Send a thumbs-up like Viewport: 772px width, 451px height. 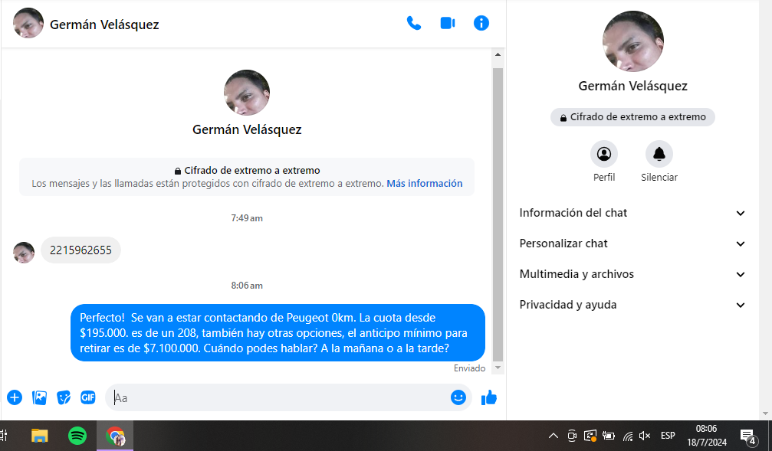(x=489, y=397)
